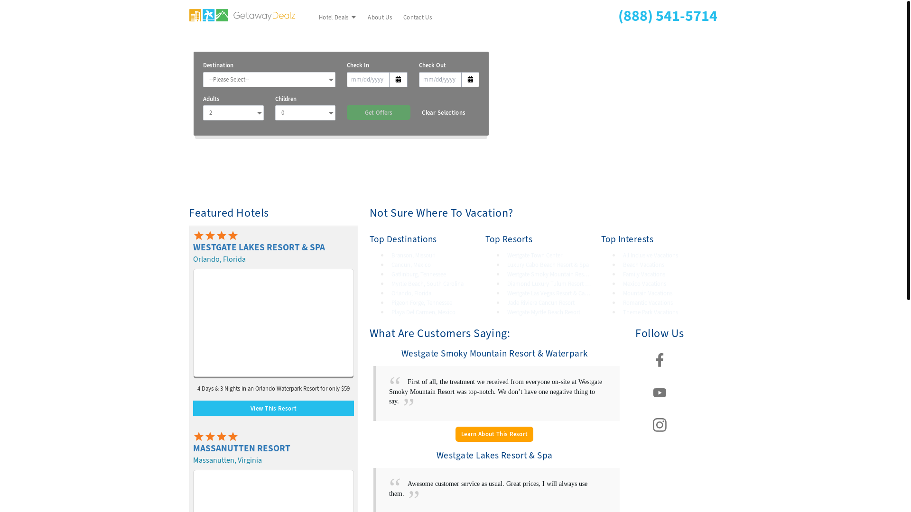Open Westgate Smoky Mountain resort list link
The height and width of the screenshot is (512, 911).
(x=548, y=274)
